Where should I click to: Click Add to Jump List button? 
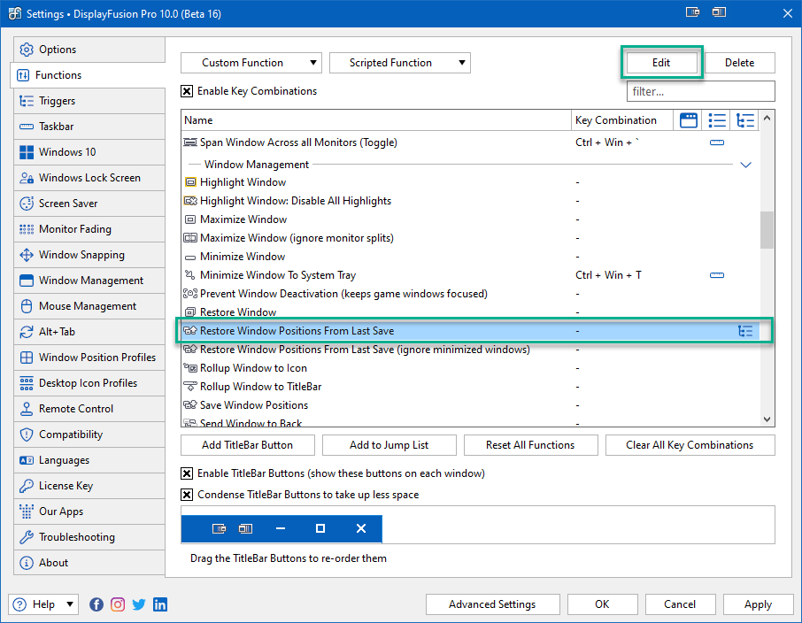pos(389,445)
